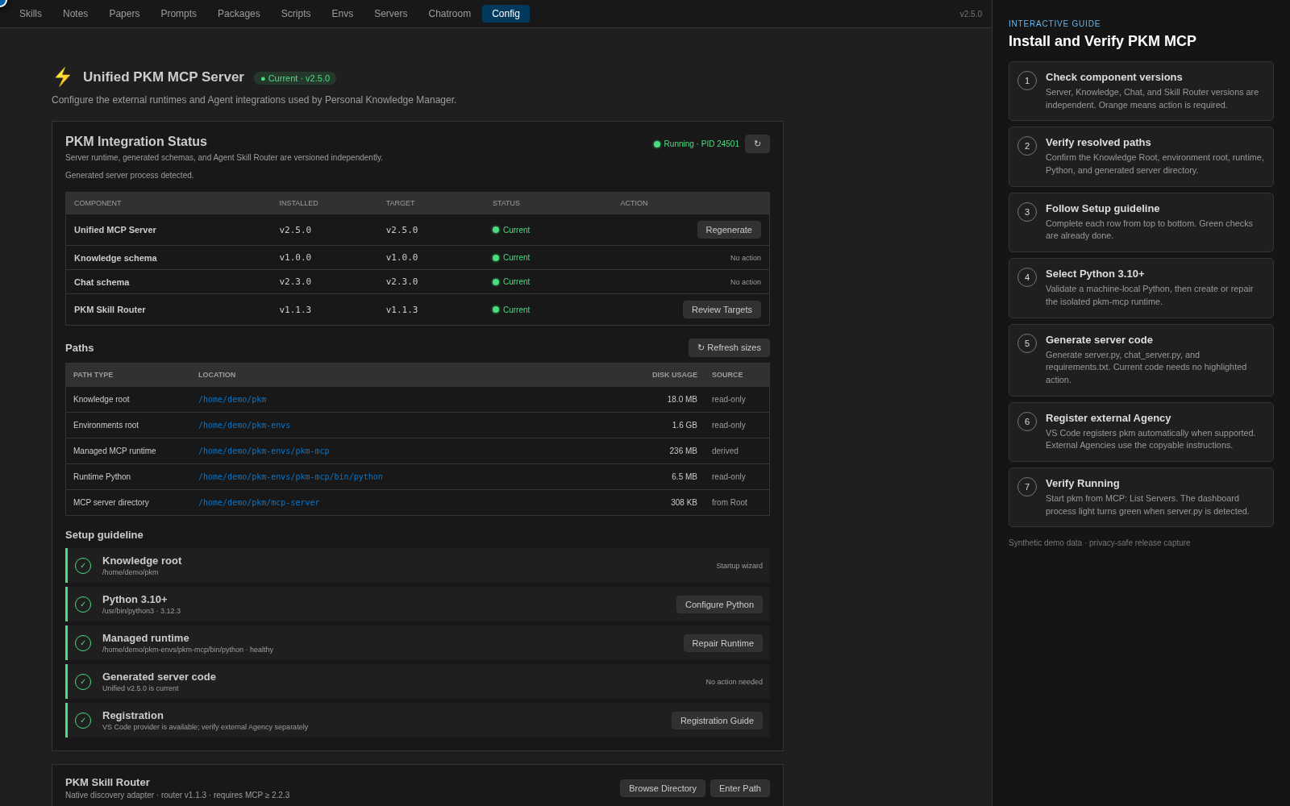
Task: Click the 'Knowledge schema' component name
Action: pos(115,258)
